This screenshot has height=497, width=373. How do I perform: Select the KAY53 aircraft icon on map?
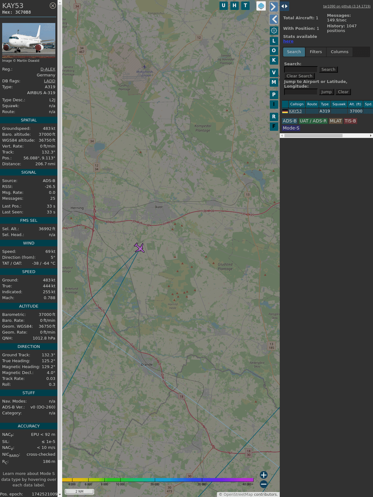(x=139, y=248)
